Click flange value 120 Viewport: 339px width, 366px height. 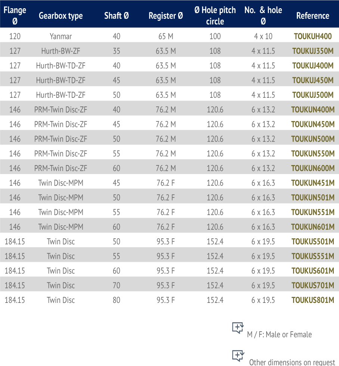(15, 36)
